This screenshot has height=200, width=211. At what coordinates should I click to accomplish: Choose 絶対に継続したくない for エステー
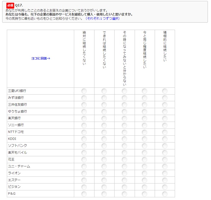coord(84,180)
